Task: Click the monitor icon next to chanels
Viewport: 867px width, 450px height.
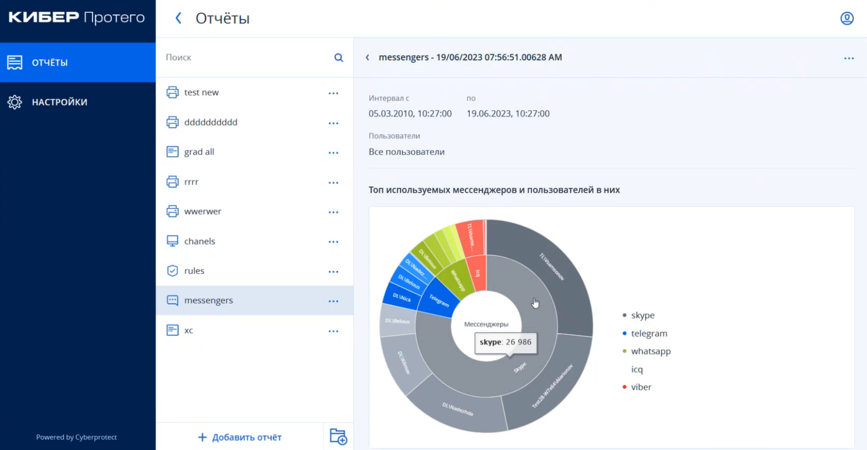Action: [x=172, y=241]
